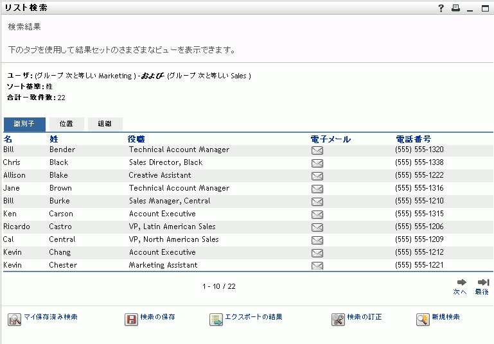Click email envelope icon for Kevin Chang
The width and height of the screenshot is (494, 344).
tap(317, 253)
